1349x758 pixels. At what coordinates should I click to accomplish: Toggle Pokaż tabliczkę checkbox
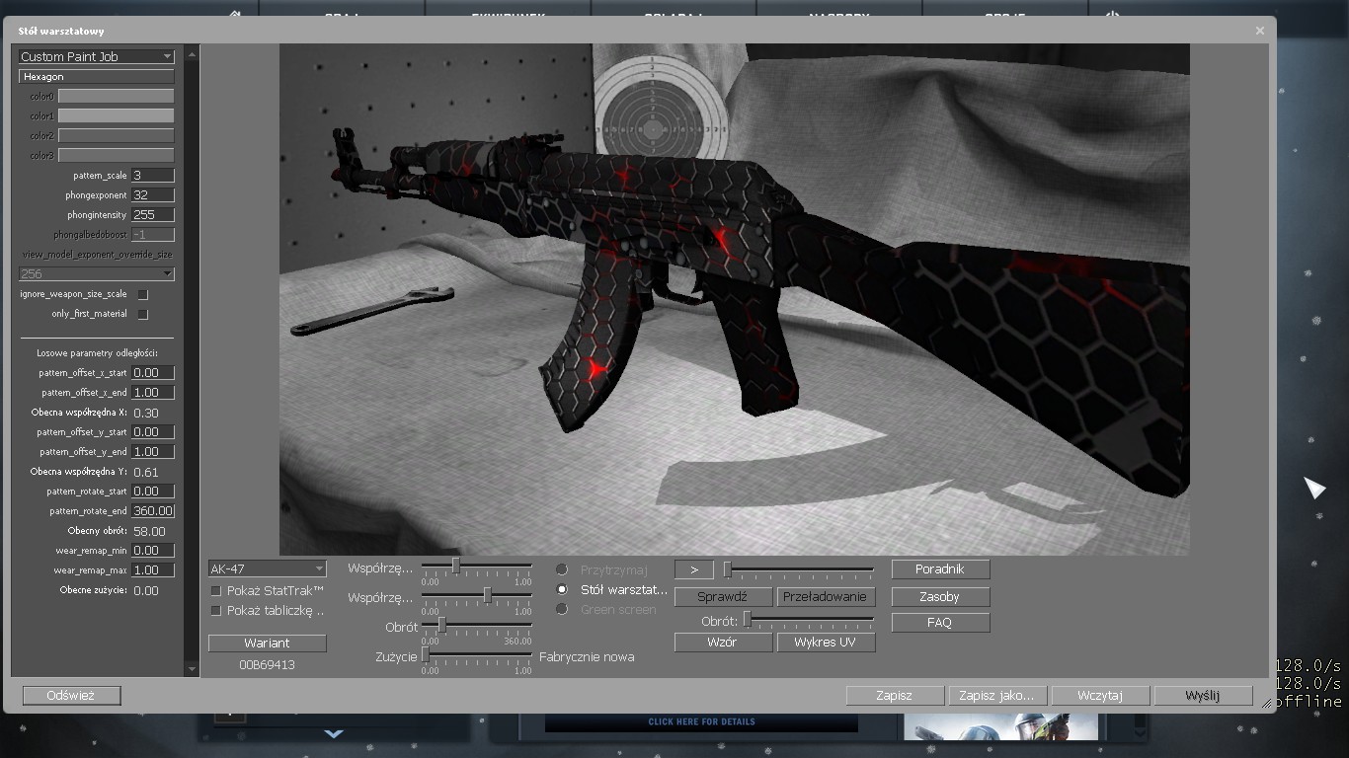click(216, 611)
